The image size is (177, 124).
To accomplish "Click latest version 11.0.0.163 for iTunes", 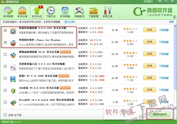I will click(x=96, y=44).
